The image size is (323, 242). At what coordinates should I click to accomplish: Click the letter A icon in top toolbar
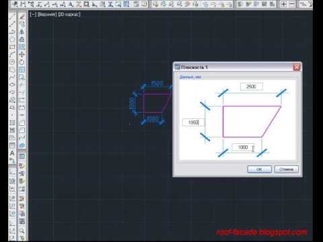(x=71, y=4)
